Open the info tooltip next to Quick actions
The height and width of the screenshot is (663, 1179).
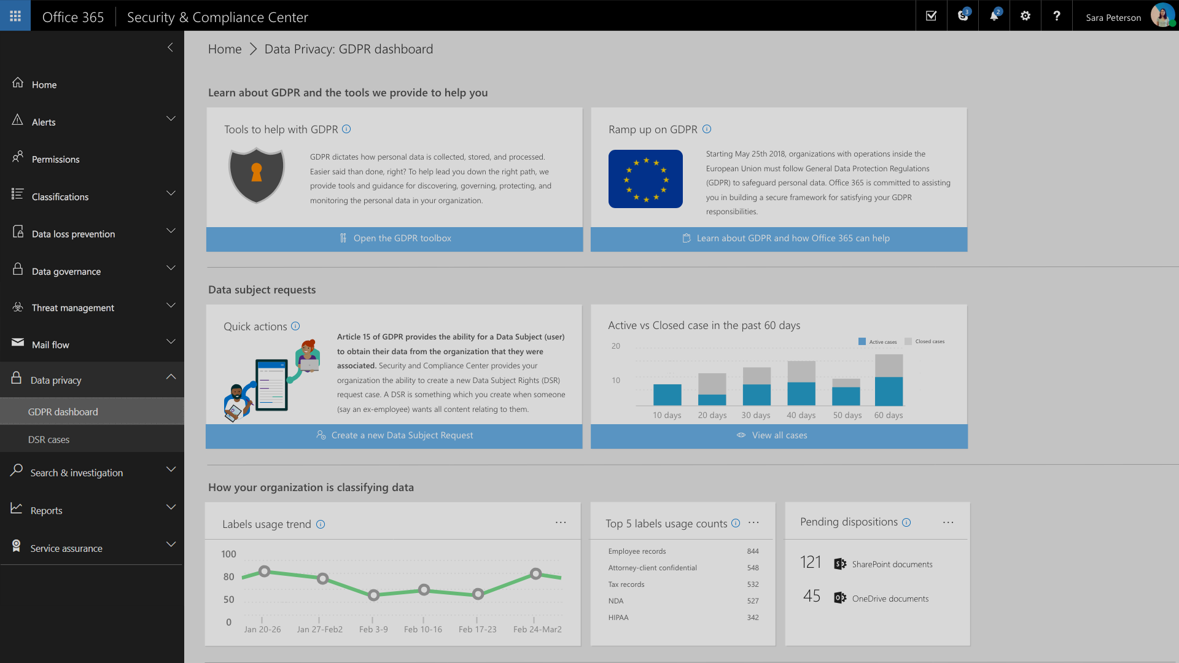point(295,326)
